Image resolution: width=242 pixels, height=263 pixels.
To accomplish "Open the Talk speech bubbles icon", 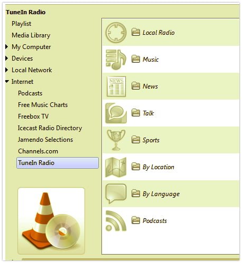I will tap(116, 113).
